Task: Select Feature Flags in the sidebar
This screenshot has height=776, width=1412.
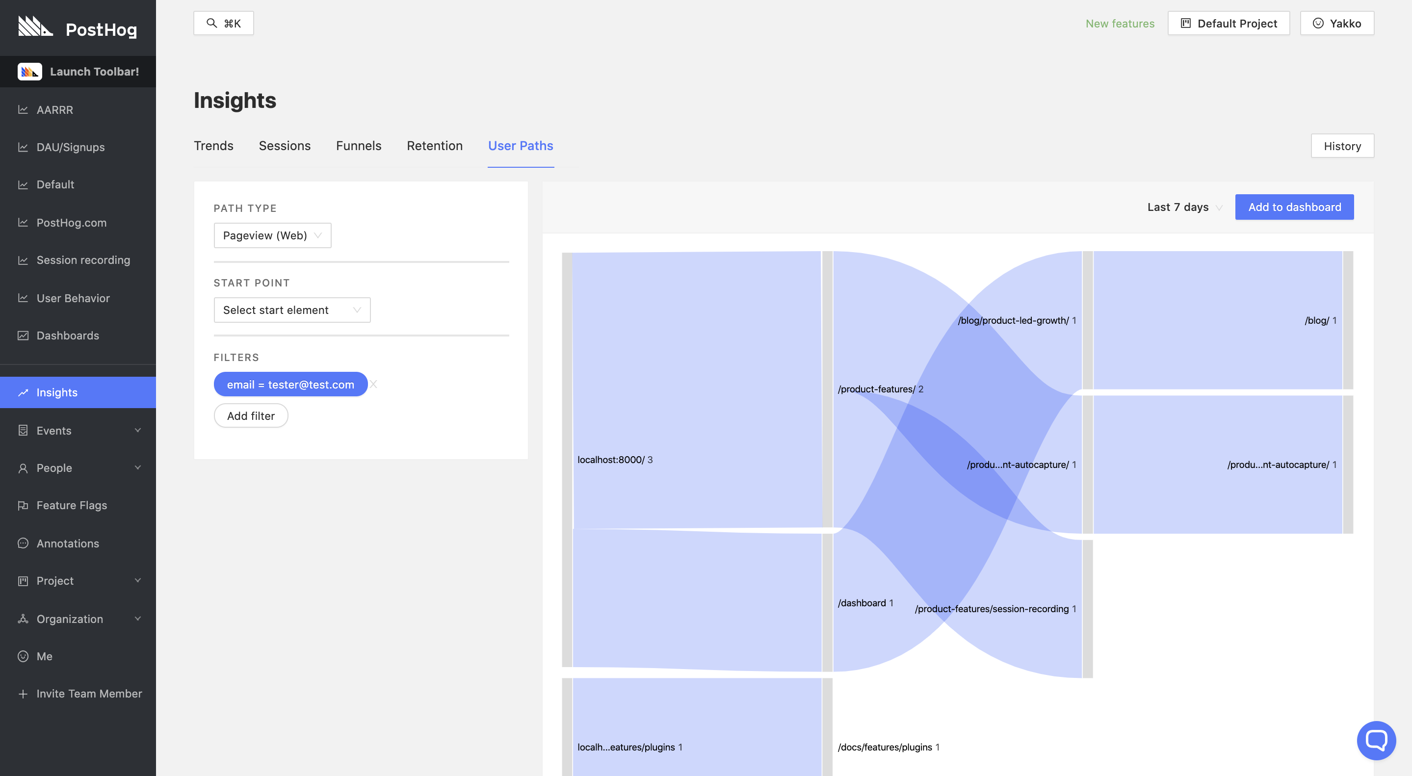Action: 72,505
